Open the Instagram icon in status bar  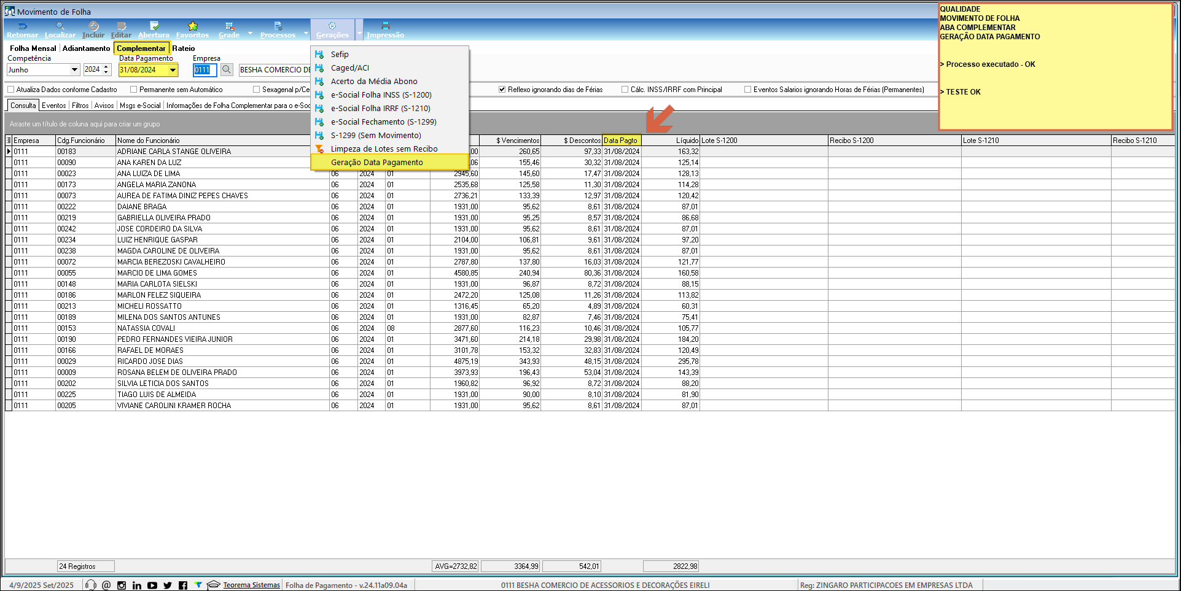(122, 585)
